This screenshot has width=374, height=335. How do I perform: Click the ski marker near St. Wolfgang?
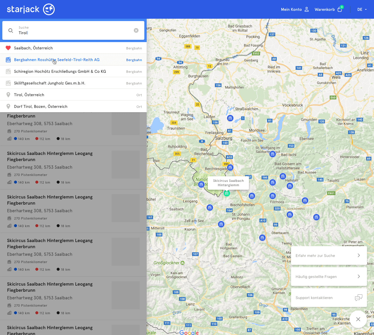(273, 154)
